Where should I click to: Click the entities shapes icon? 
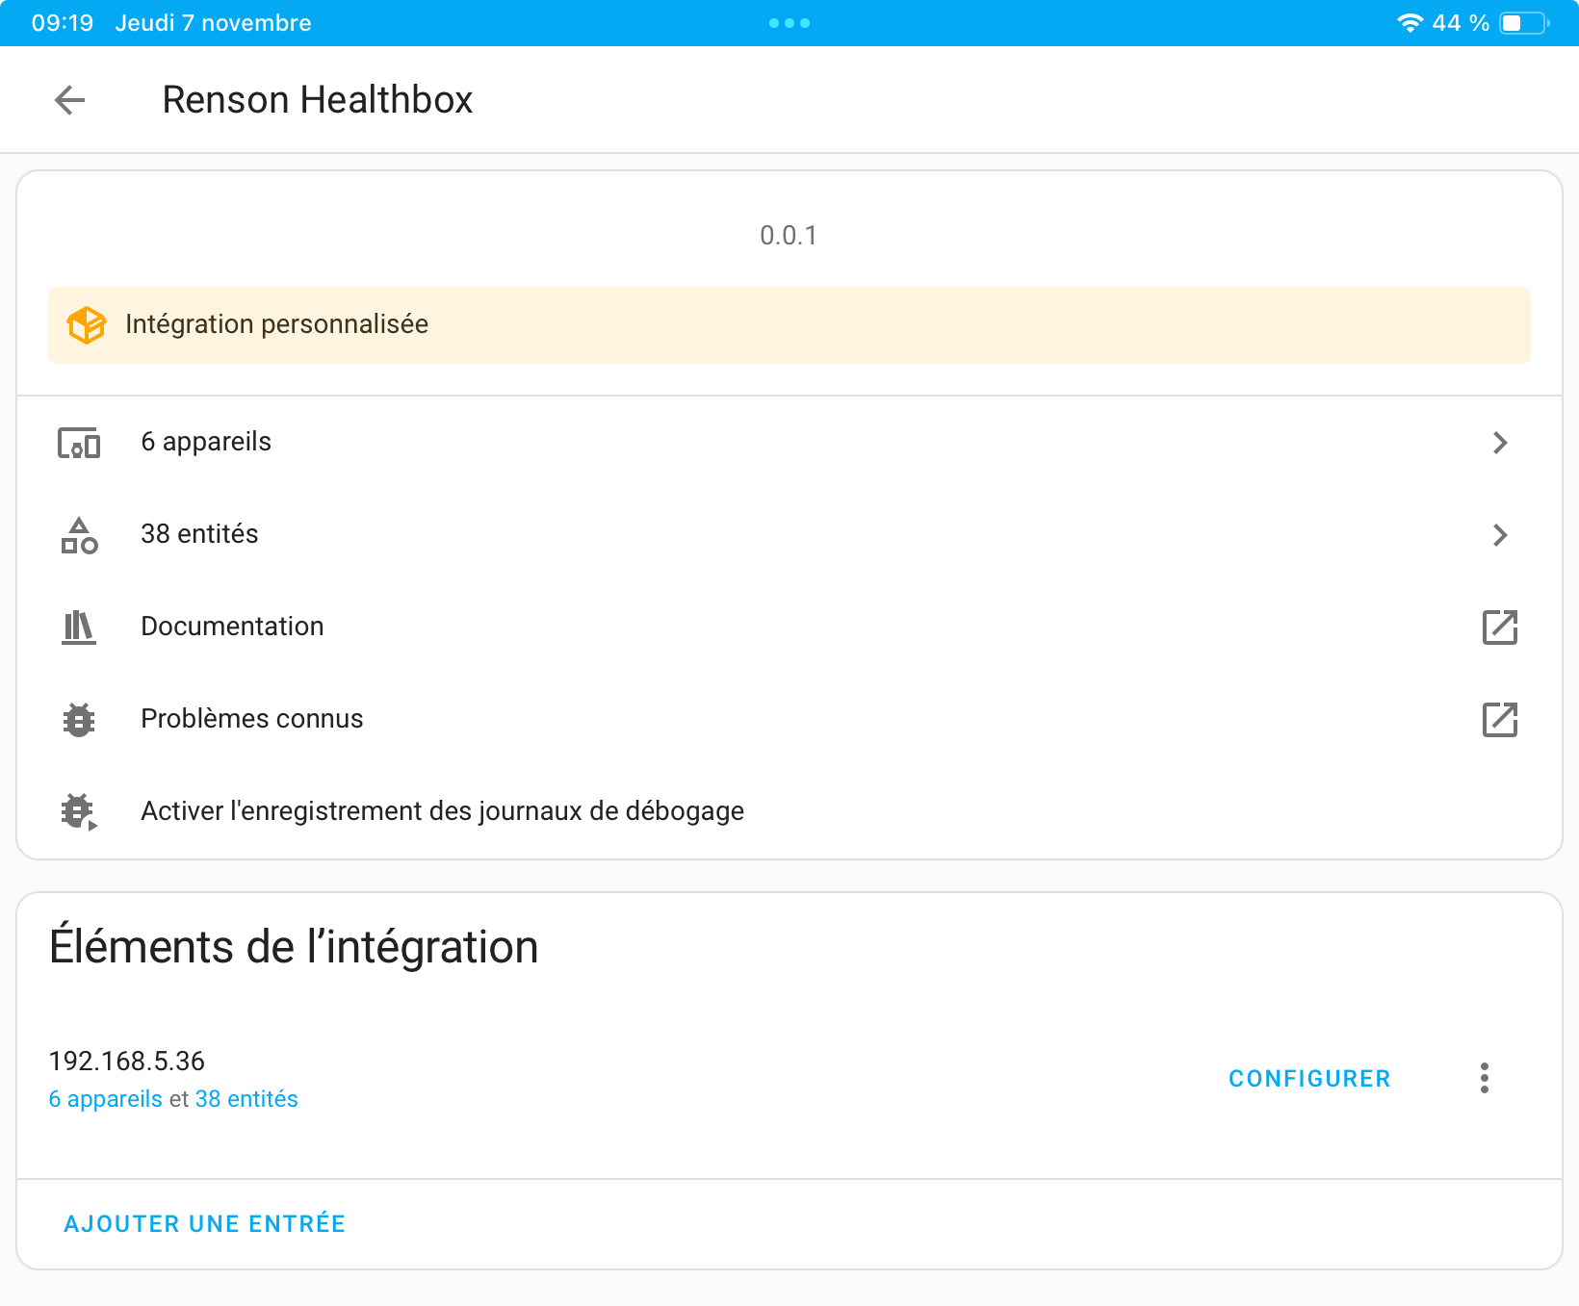[x=79, y=535]
